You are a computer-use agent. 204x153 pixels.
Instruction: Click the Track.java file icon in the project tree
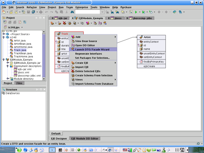(x=11, y=50)
